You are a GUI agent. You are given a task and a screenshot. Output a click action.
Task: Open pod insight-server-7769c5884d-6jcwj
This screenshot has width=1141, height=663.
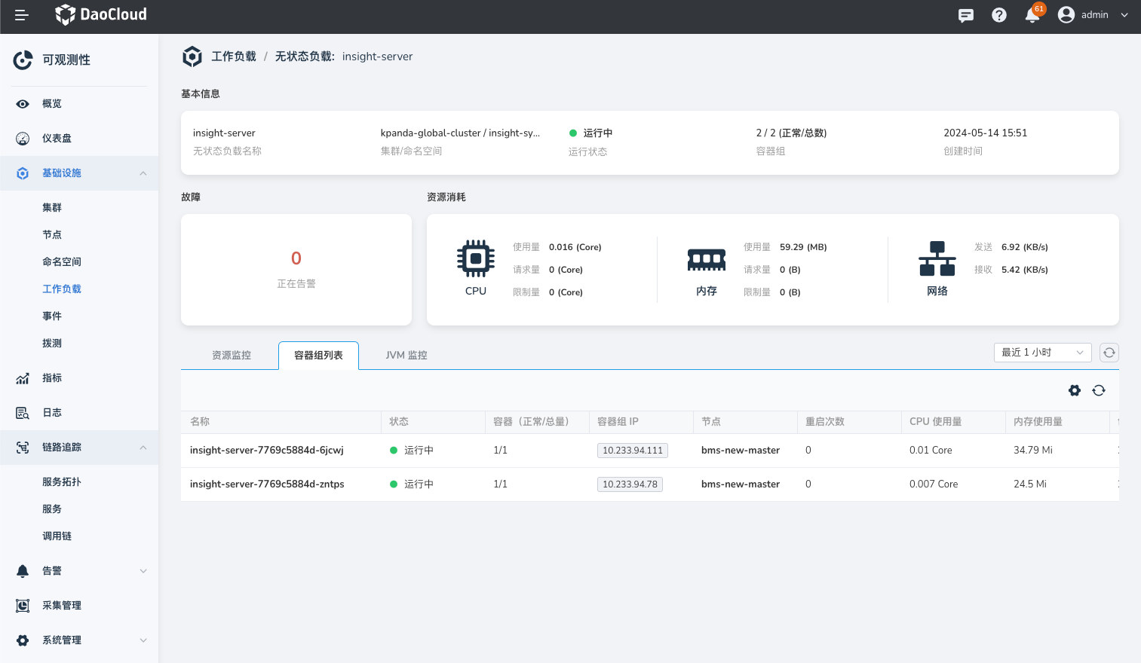pyautogui.click(x=267, y=451)
